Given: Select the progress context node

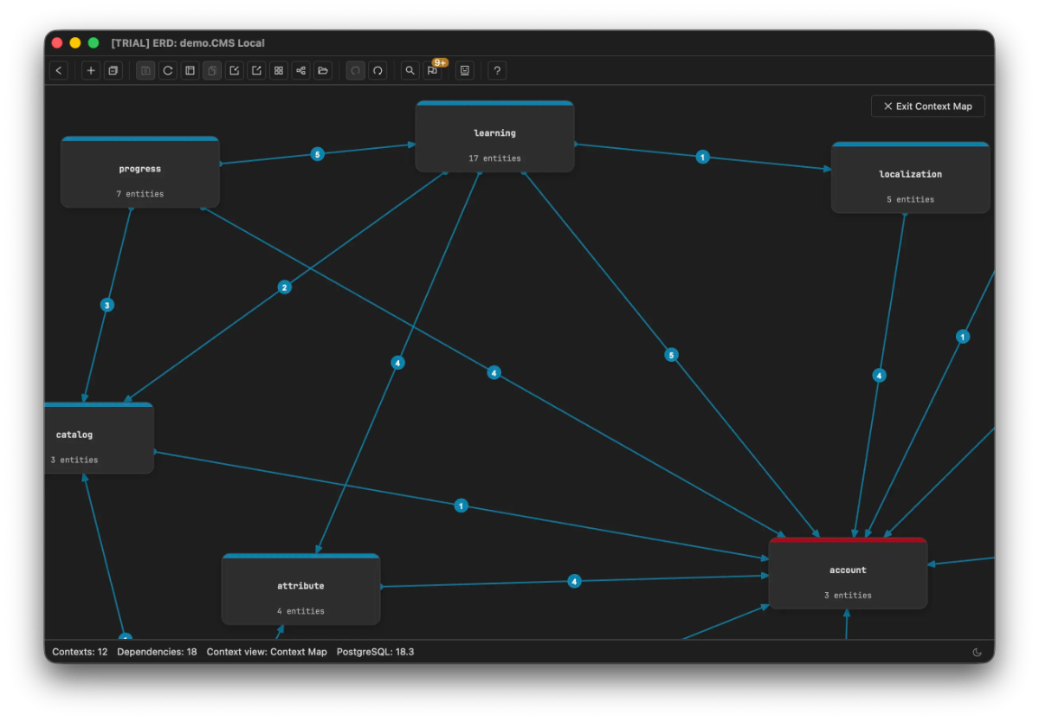Looking at the screenshot, I should (x=140, y=171).
